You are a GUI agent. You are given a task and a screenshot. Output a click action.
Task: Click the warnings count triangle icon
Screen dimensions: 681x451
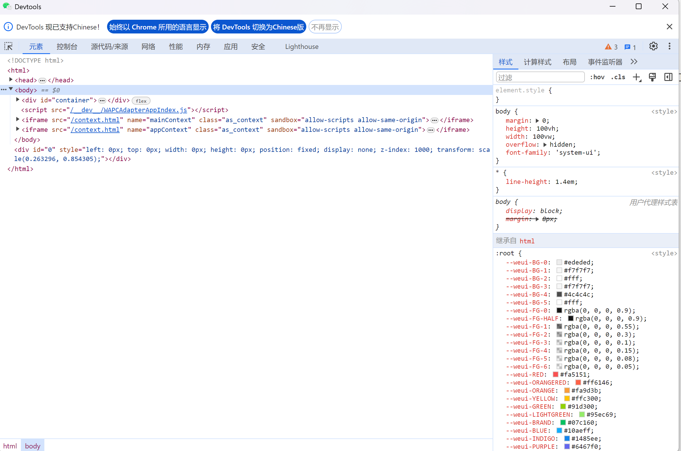[x=608, y=47]
